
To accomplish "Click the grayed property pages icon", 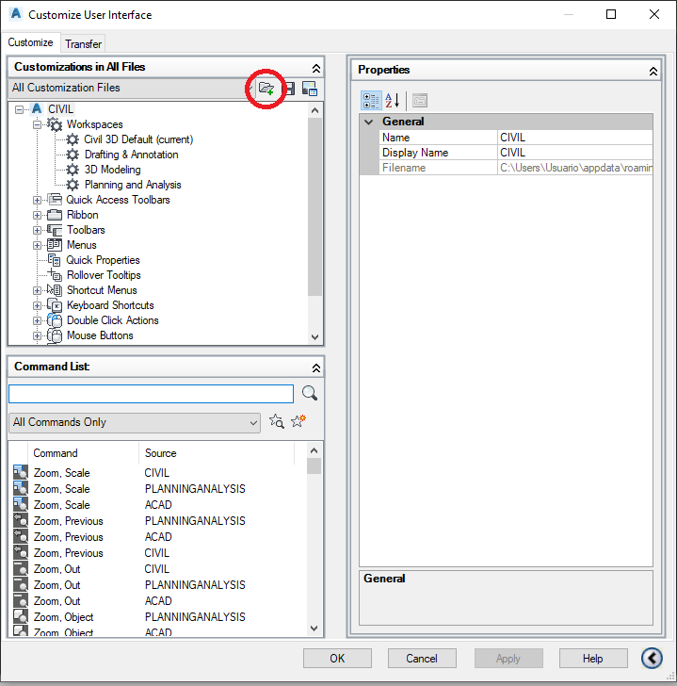I will point(420,100).
